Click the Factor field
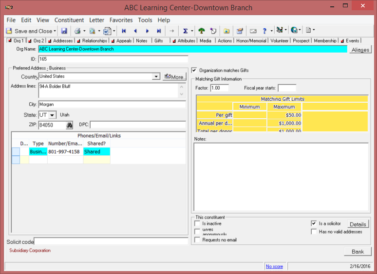Image resolution: width=377 pixels, height=274 pixels. 220,88
